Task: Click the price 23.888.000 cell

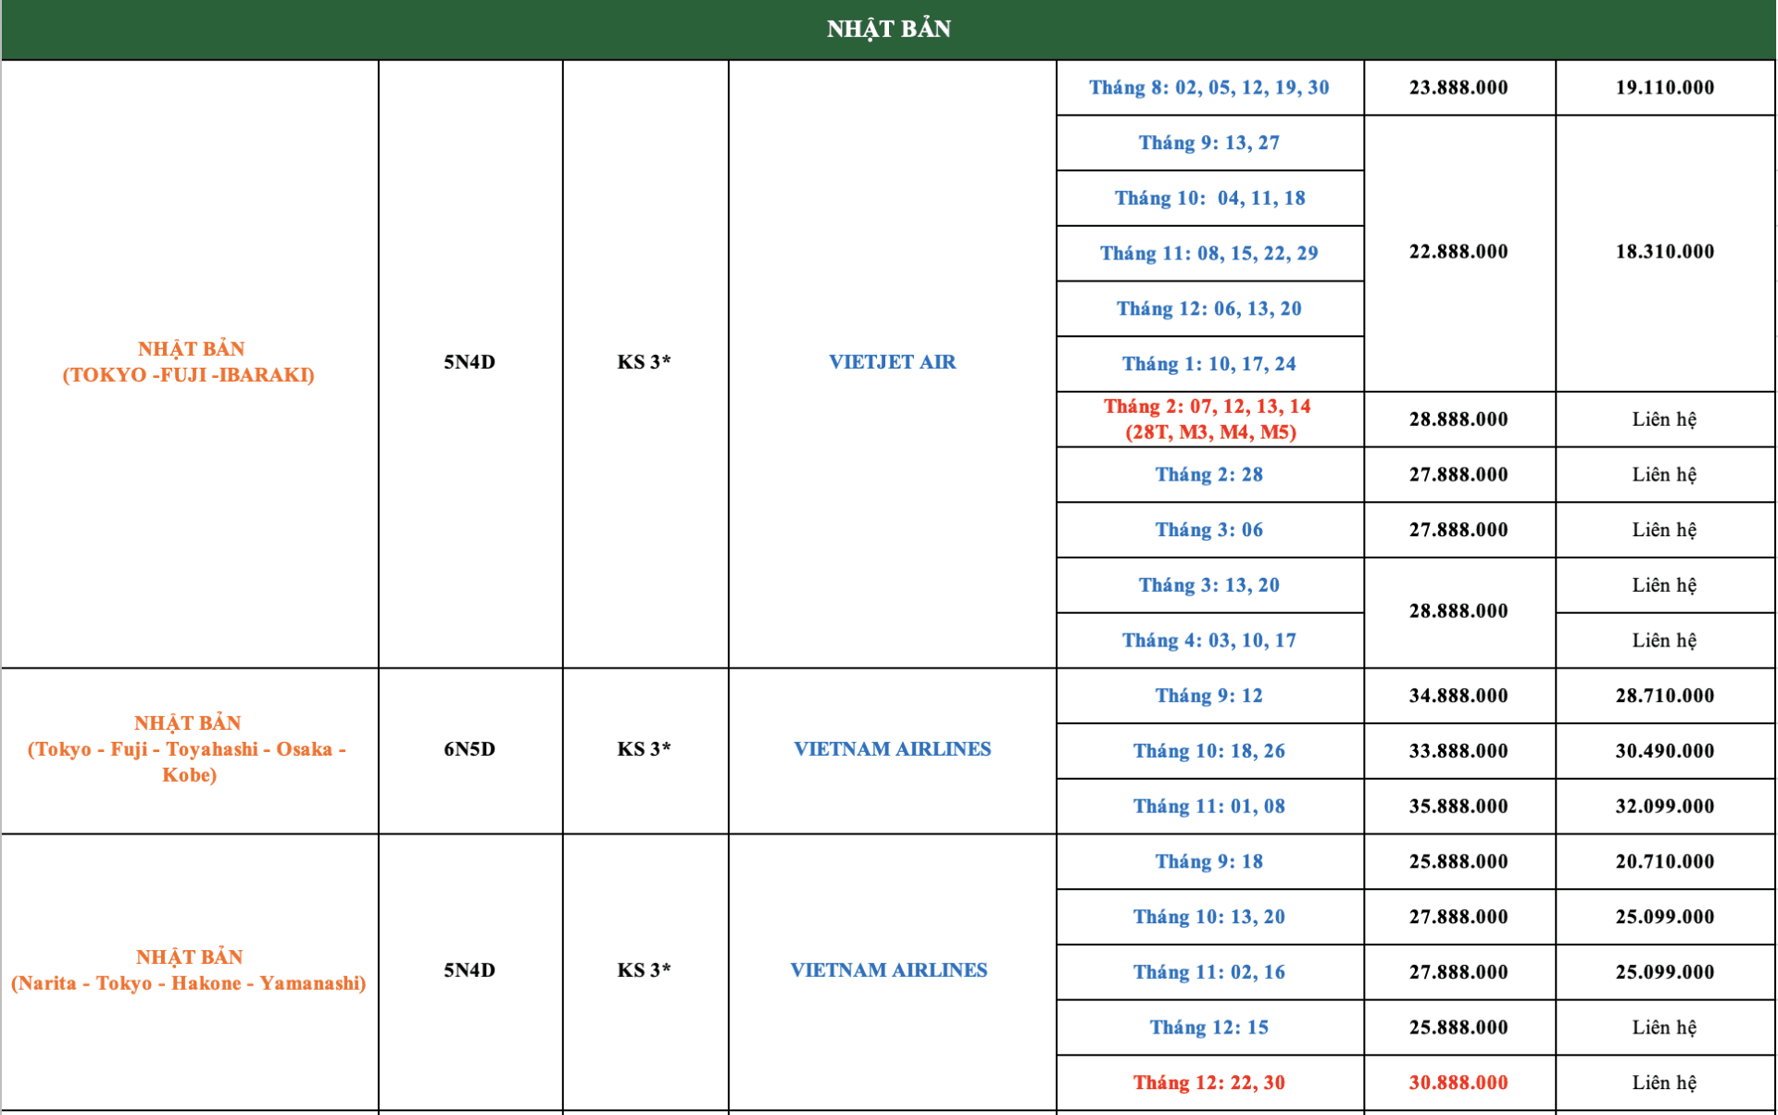Action: 1458,87
